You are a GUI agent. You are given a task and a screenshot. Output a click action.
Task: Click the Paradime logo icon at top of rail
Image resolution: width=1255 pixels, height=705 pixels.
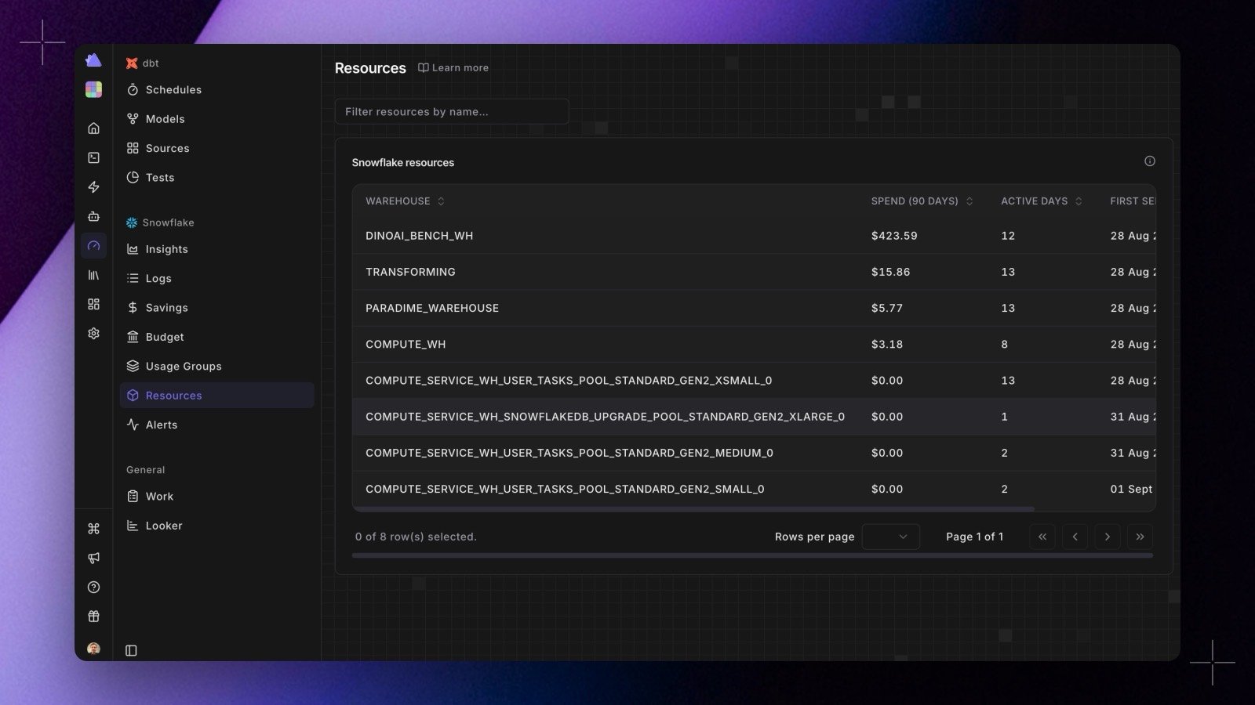(93, 60)
